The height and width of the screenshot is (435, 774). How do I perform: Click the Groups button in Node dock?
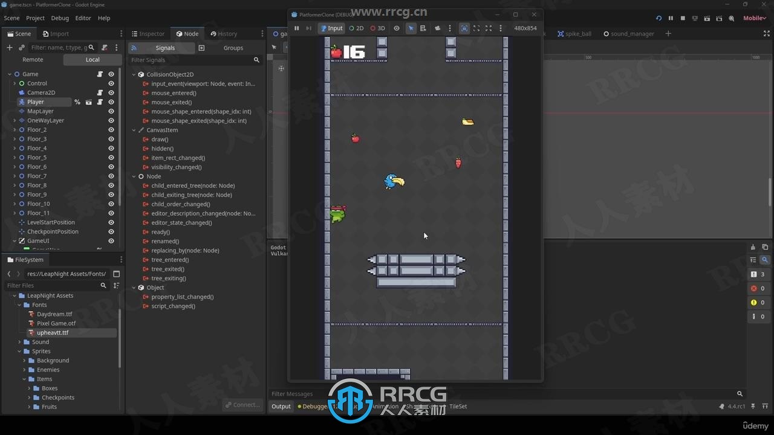pos(227,48)
